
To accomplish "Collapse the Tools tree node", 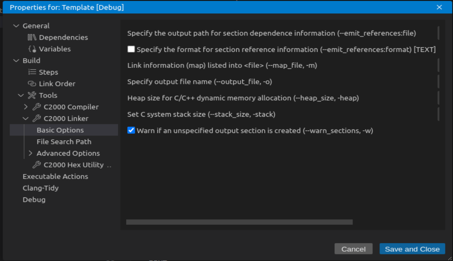I will (x=21, y=95).
